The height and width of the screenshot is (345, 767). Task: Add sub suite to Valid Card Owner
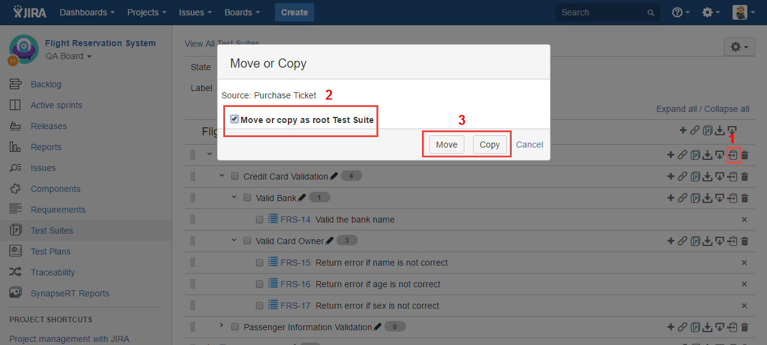click(671, 241)
